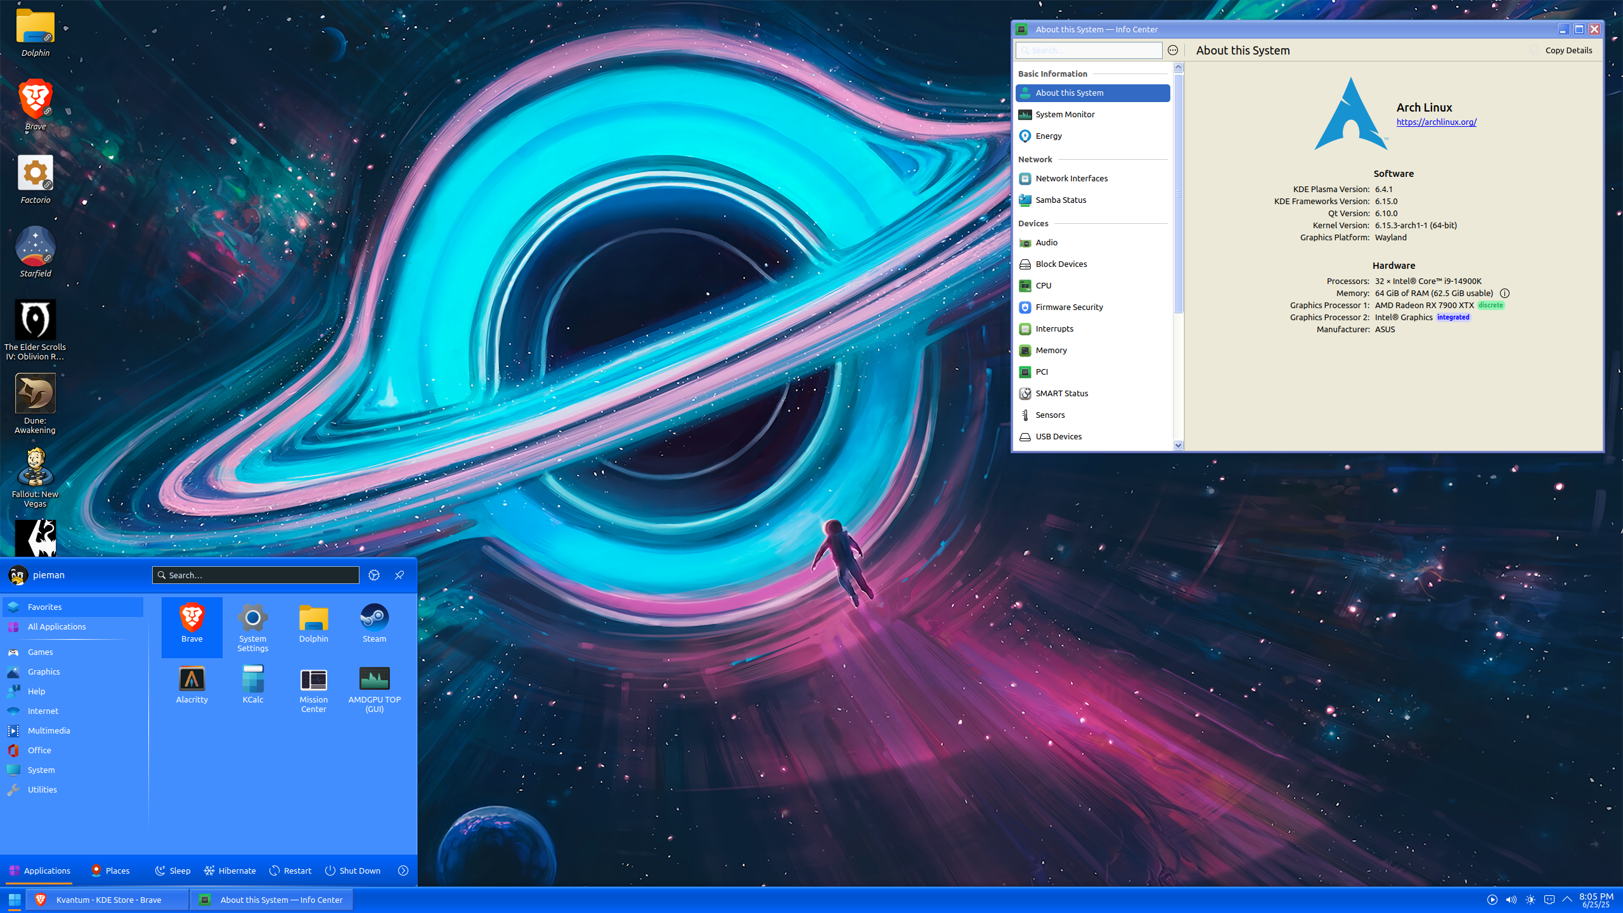Click the media player tray icon
Screen dimensions: 1623x913
(x=1492, y=900)
